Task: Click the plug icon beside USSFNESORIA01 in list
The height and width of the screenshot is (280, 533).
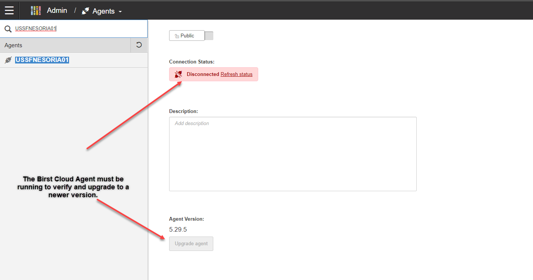Action: [8, 60]
